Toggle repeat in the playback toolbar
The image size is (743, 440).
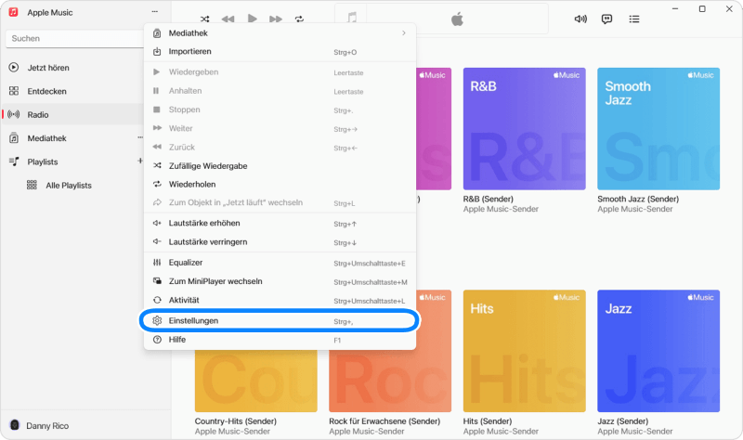coord(299,19)
